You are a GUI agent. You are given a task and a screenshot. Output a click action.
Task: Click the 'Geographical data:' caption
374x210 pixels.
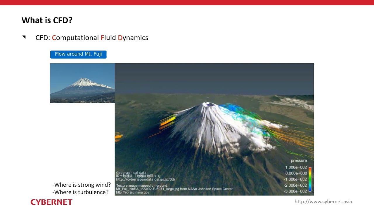pyautogui.click(x=132, y=173)
